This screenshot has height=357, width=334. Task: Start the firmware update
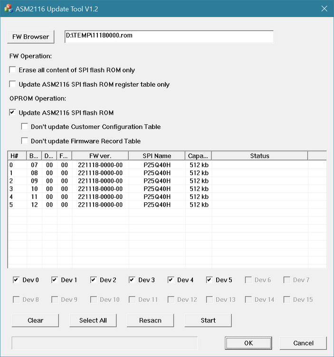point(208,320)
